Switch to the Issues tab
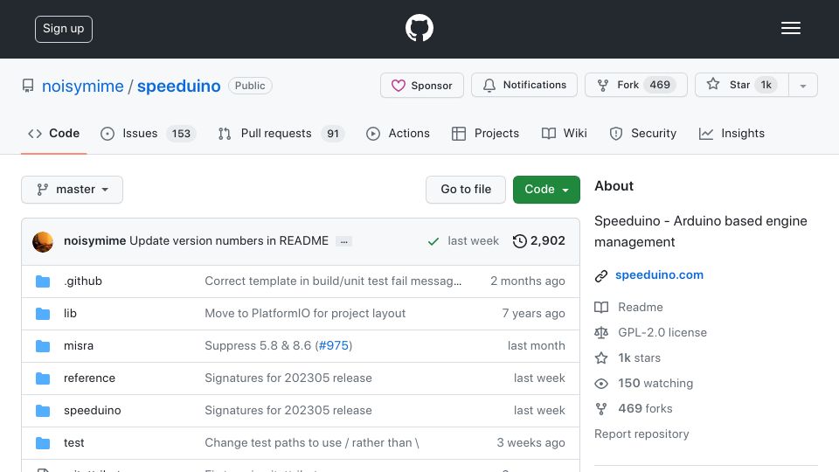This screenshot has width=839, height=472. [x=149, y=133]
